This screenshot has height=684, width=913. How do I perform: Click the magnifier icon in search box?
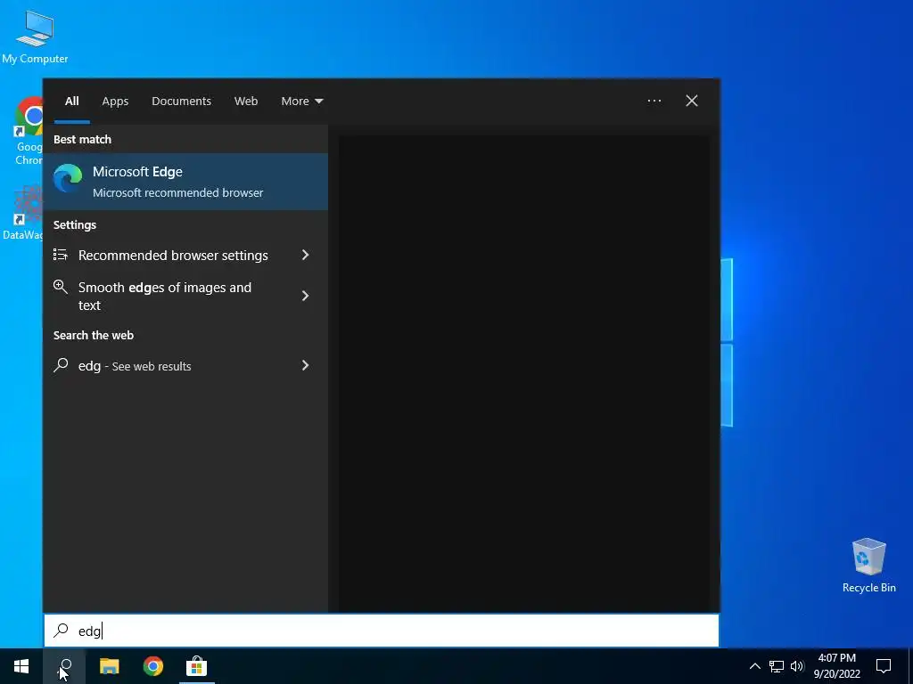61,631
